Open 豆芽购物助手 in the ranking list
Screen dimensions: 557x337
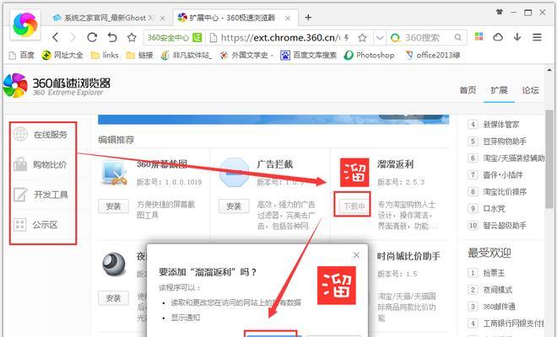[505, 142]
